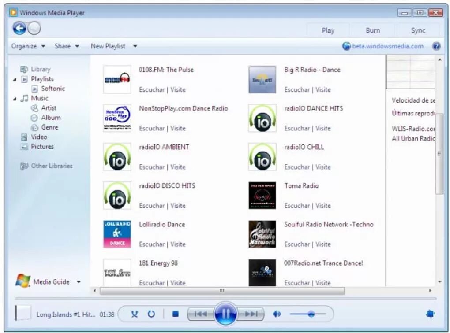The width and height of the screenshot is (450, 333).
Task: Click the NonStopPlay.com Dance Radio logo
Action: [117, 118]
